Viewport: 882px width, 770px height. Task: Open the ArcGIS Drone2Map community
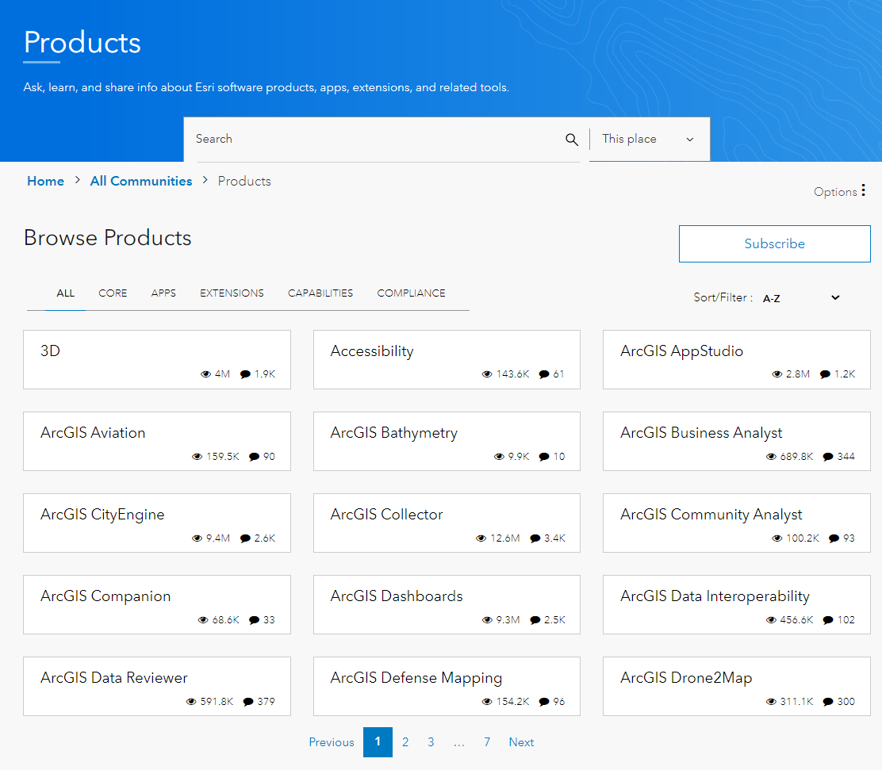coord(686,678)
